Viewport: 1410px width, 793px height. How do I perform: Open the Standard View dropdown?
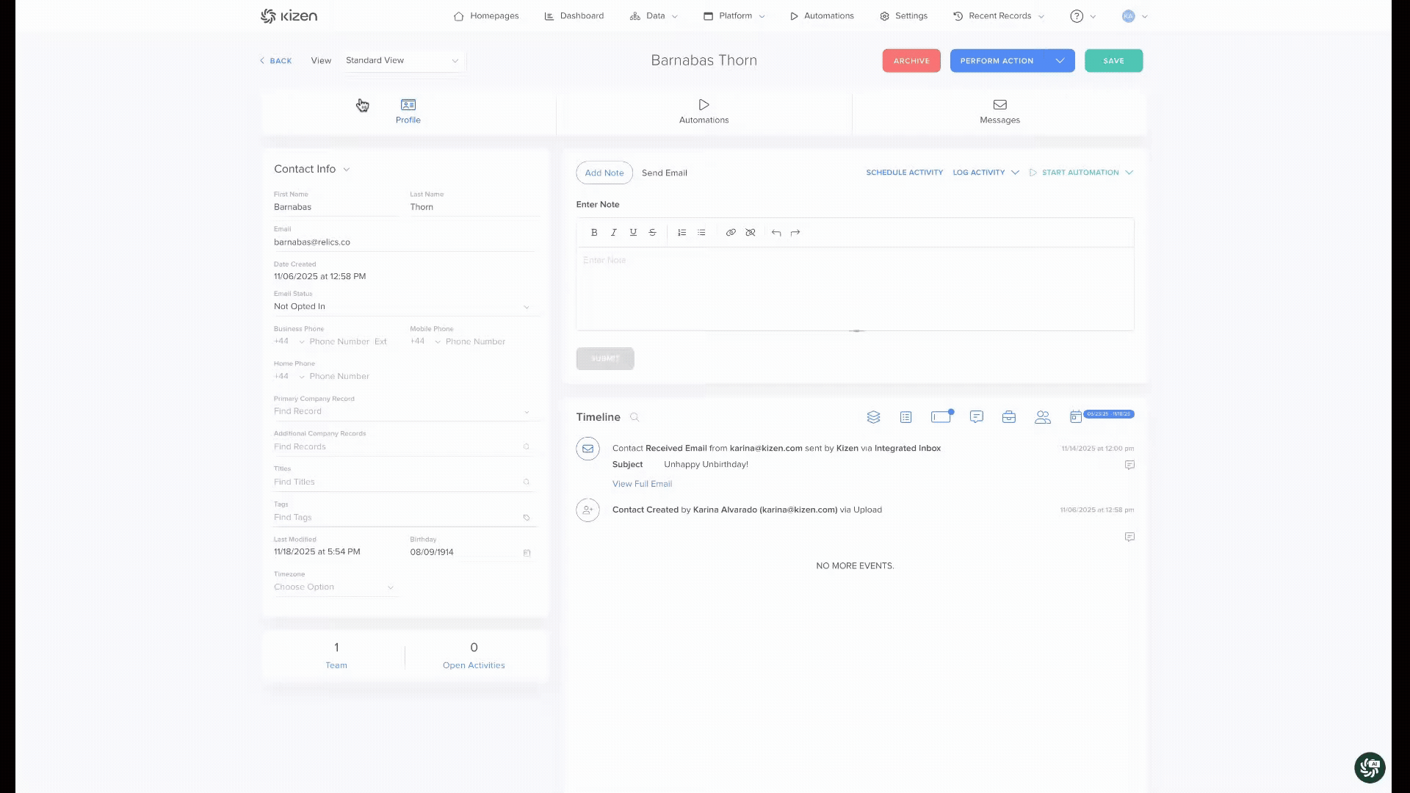(x=402, y=61)
